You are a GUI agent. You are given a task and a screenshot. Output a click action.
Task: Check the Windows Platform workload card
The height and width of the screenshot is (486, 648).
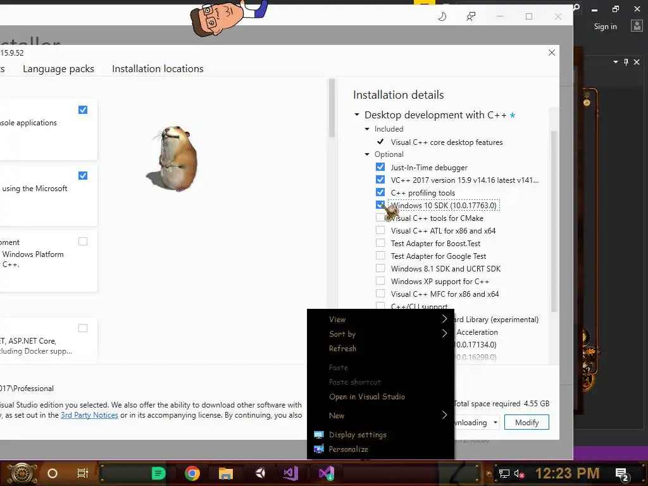[x=83, y=241]
